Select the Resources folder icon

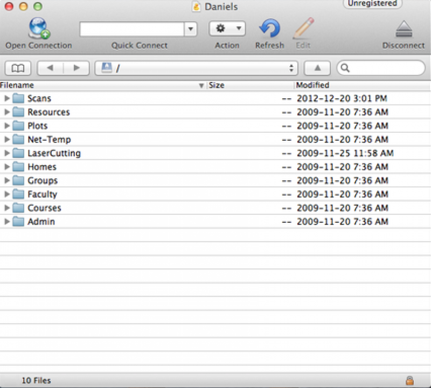(18, 112)
